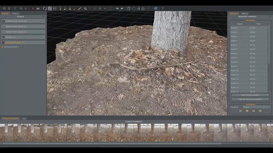Open the Log tab
Image resolution: width=273 pixels, height=153 pixels.
pyautogui.click(x=24, y=119)
